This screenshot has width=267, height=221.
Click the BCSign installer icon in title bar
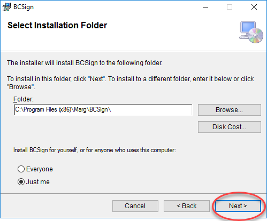click(x=6, y=7)
